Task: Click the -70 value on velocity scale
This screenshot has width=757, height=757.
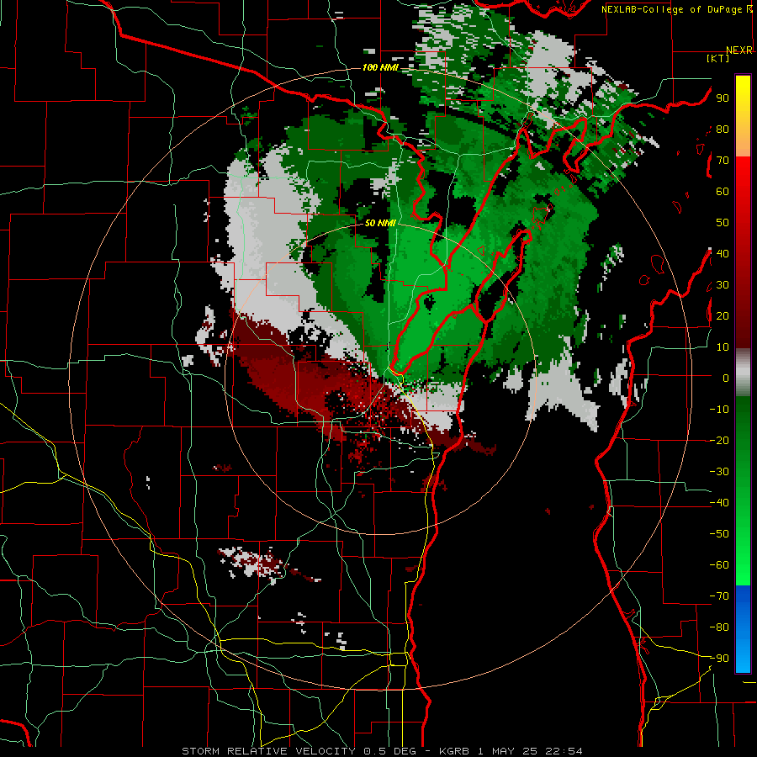Action: (719, 596)
